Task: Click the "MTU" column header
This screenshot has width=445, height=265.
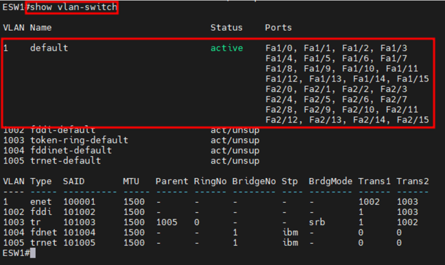Action: click(x=131, y=181)
